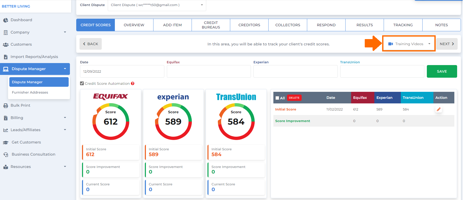
Task: Click the Dashboard pie-chart icon
Action: (x=6, y=20)
